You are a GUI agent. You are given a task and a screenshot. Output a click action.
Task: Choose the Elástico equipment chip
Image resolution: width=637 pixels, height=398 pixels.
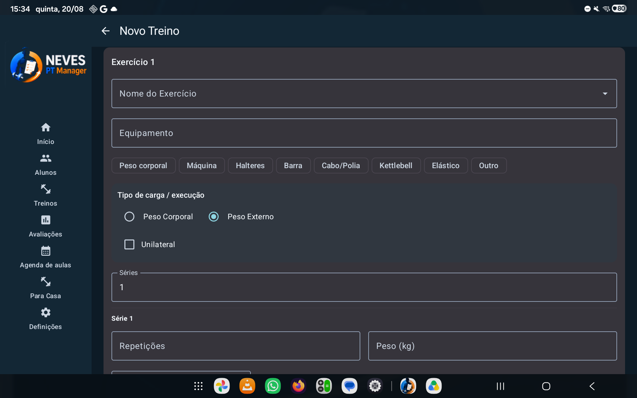(446, 166)
